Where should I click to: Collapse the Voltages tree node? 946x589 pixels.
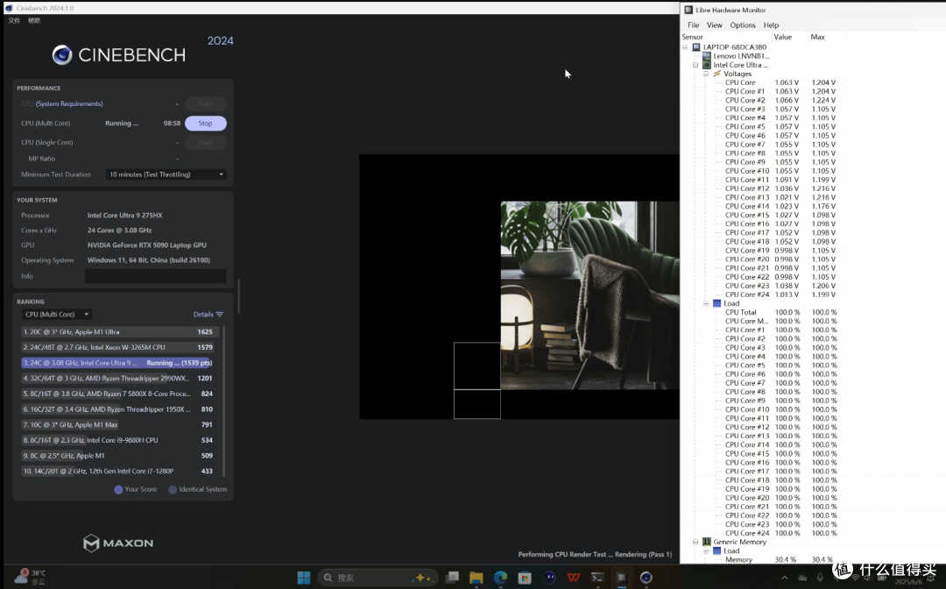(705, 74)
